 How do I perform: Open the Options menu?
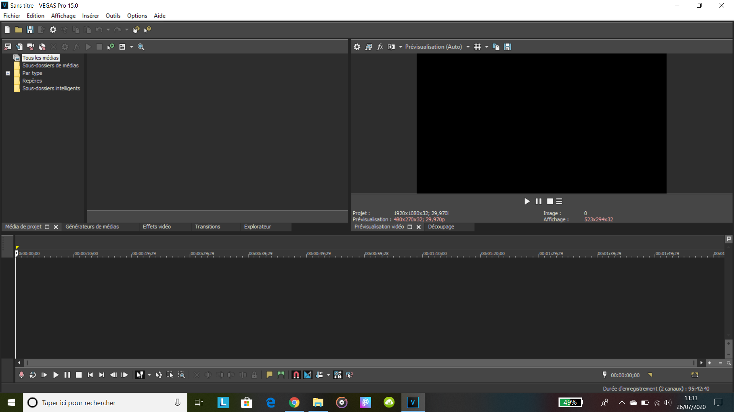coord(137,16)
